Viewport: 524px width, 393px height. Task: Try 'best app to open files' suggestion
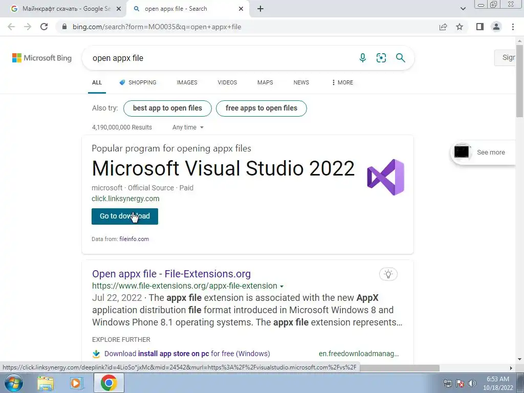pos(167,108)
